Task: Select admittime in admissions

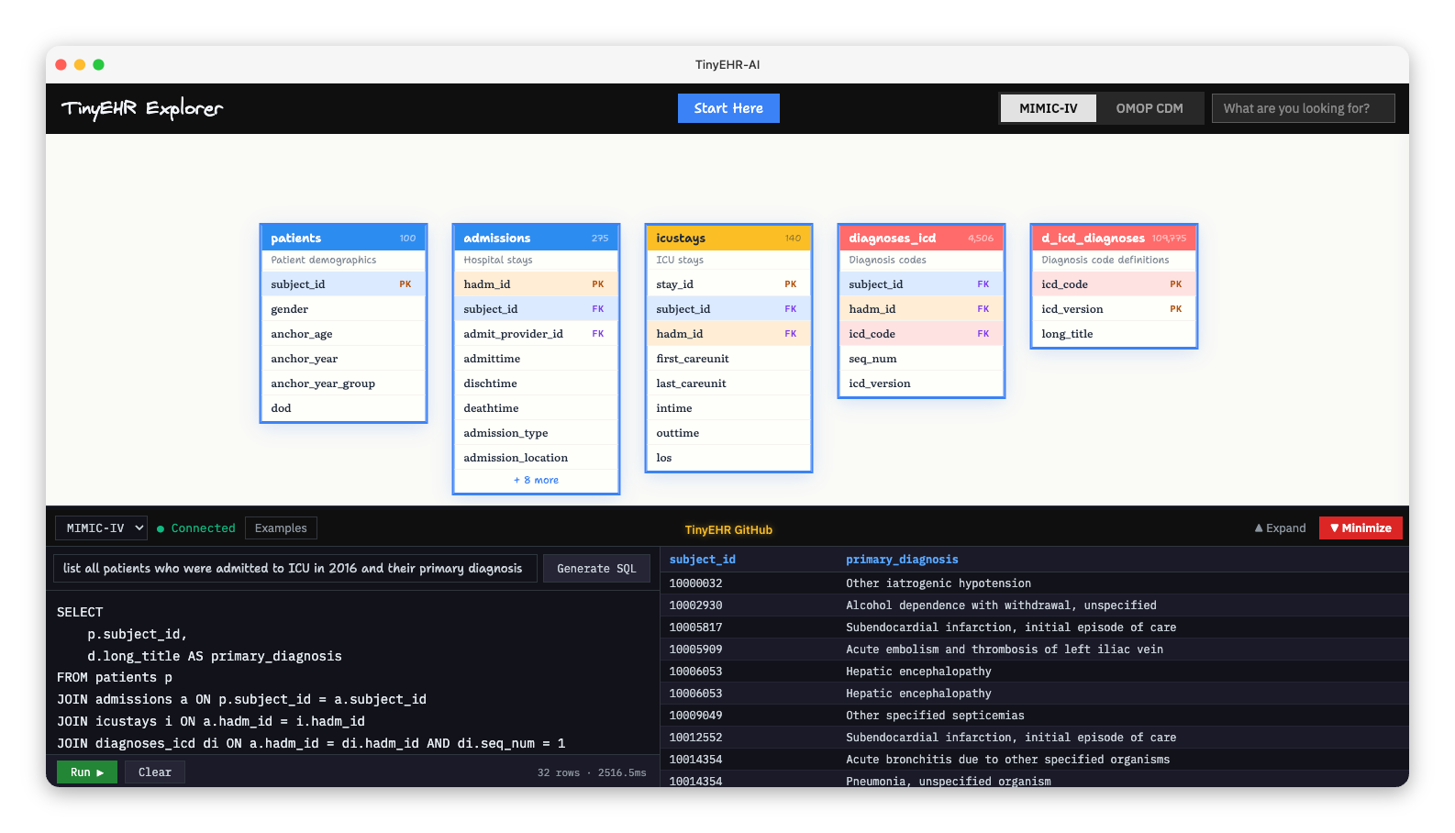Action: (x=536, y=359)
